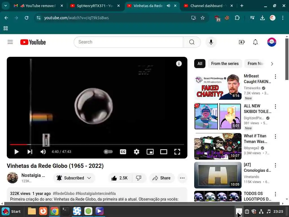Click the search magnifier button
The height and width of the screenshot is (217, 289).
coord(192,42)
